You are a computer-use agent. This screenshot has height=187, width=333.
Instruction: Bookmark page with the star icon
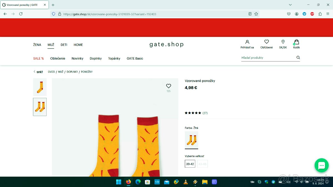click(256, 14)
